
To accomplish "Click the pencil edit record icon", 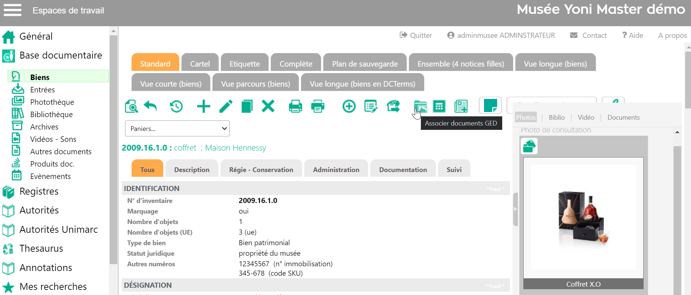I will point(226,107).
